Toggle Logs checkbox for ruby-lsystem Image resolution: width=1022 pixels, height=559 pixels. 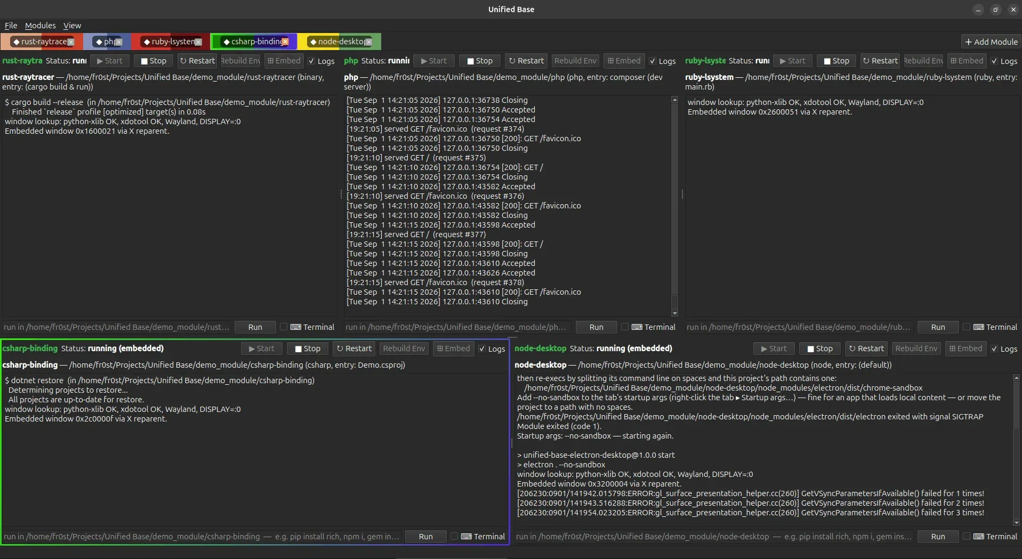pyautogui.click(x=1004, y=61)
